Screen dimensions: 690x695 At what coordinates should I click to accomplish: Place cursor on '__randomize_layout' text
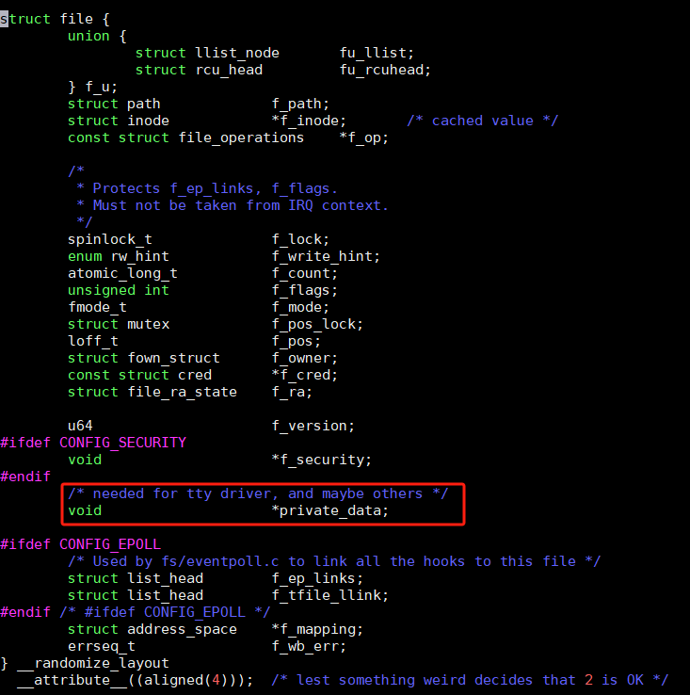[x=92, y=664]
